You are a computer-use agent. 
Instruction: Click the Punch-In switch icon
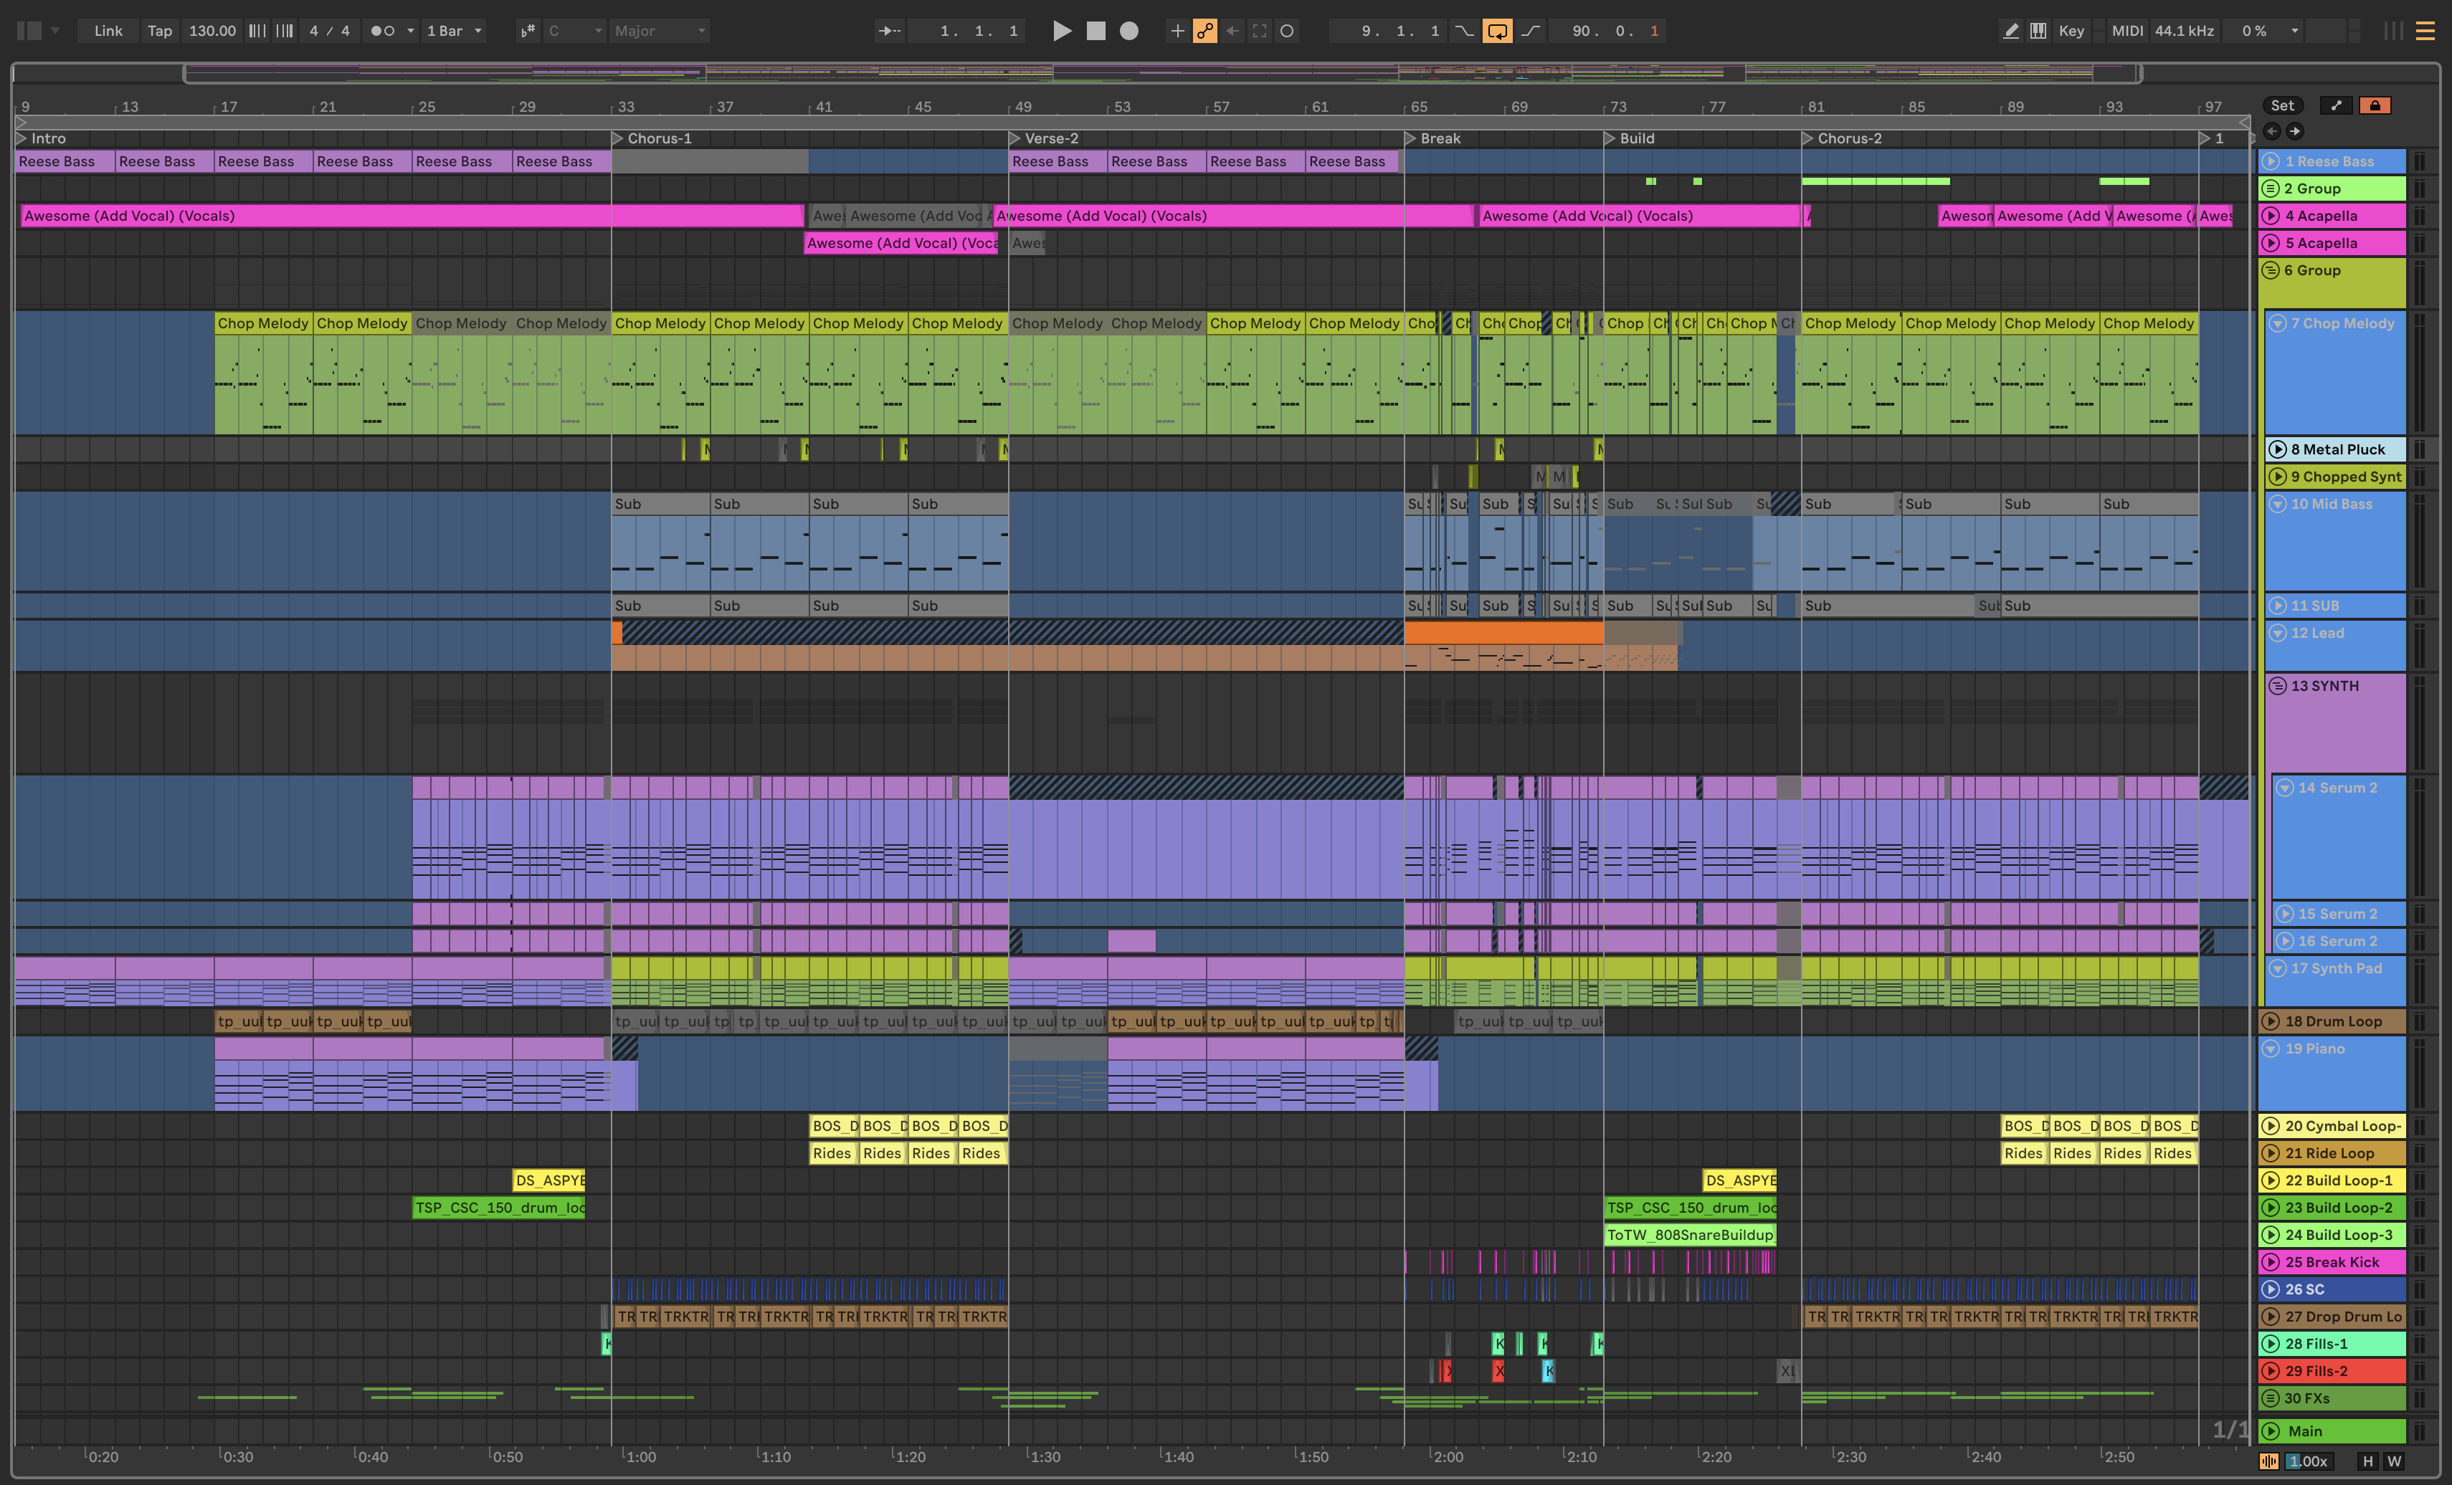[x=1465, y=31]
